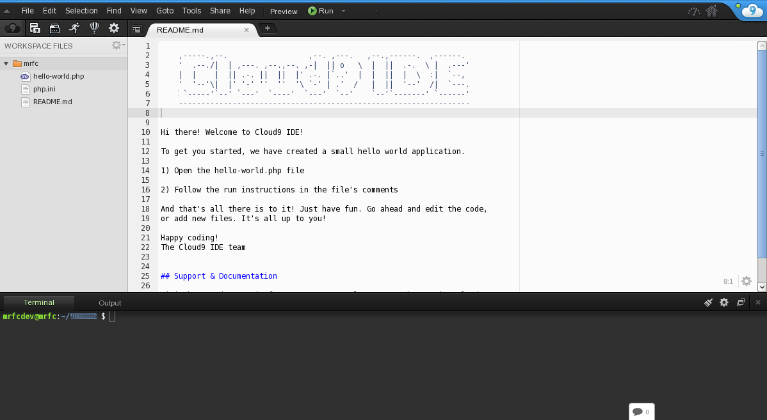Viewport: 767px width, 420px height.
Task: Click the terminal prompt input cursor
Action: point(113,316)
